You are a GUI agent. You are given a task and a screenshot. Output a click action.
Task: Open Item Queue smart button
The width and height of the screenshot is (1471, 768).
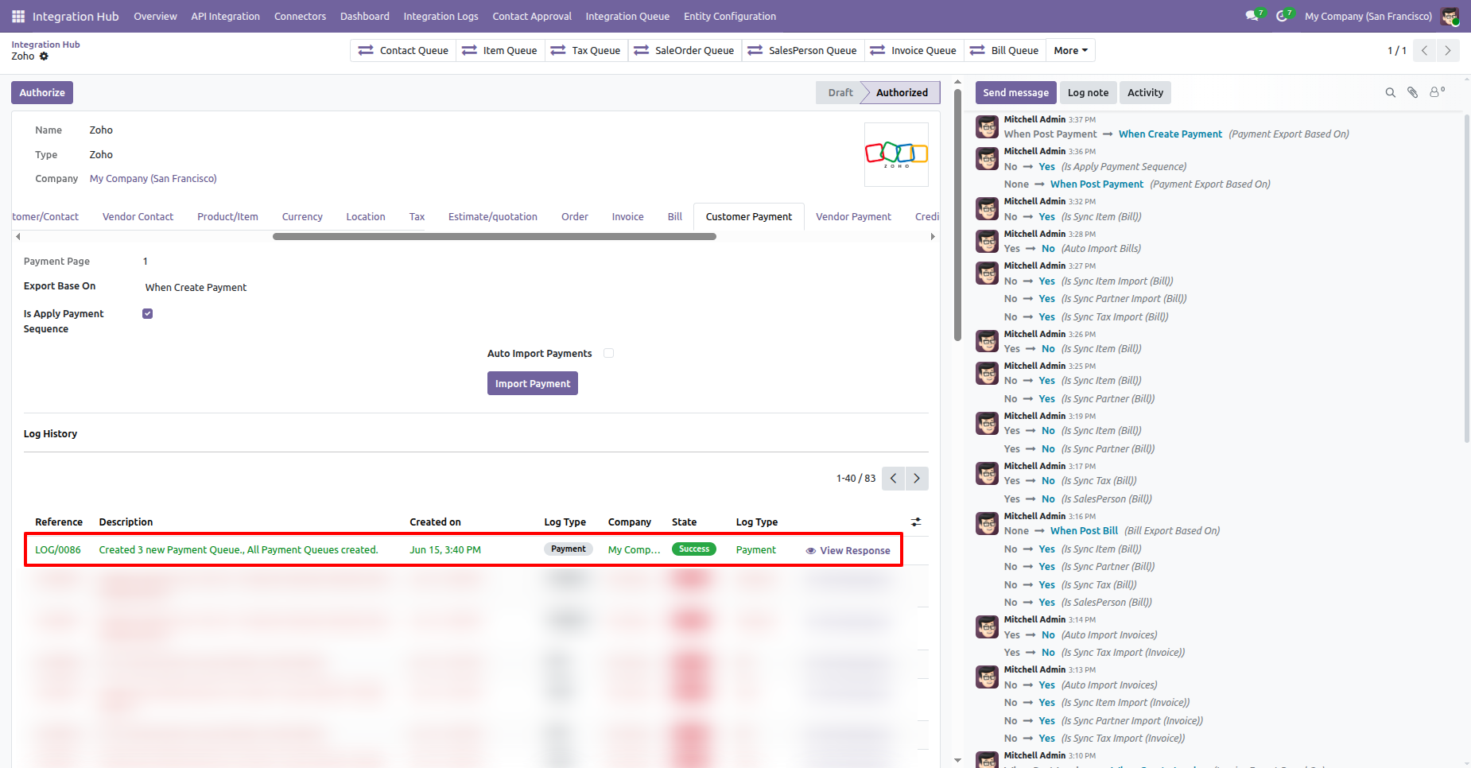tap(500, 51)
